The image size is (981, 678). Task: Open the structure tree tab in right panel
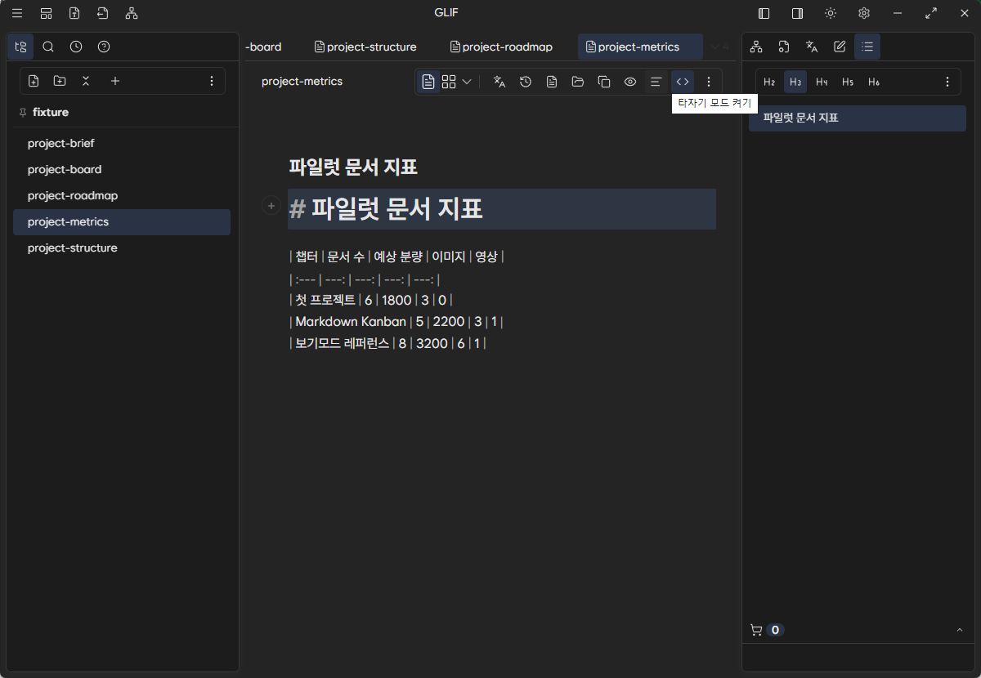756,47
